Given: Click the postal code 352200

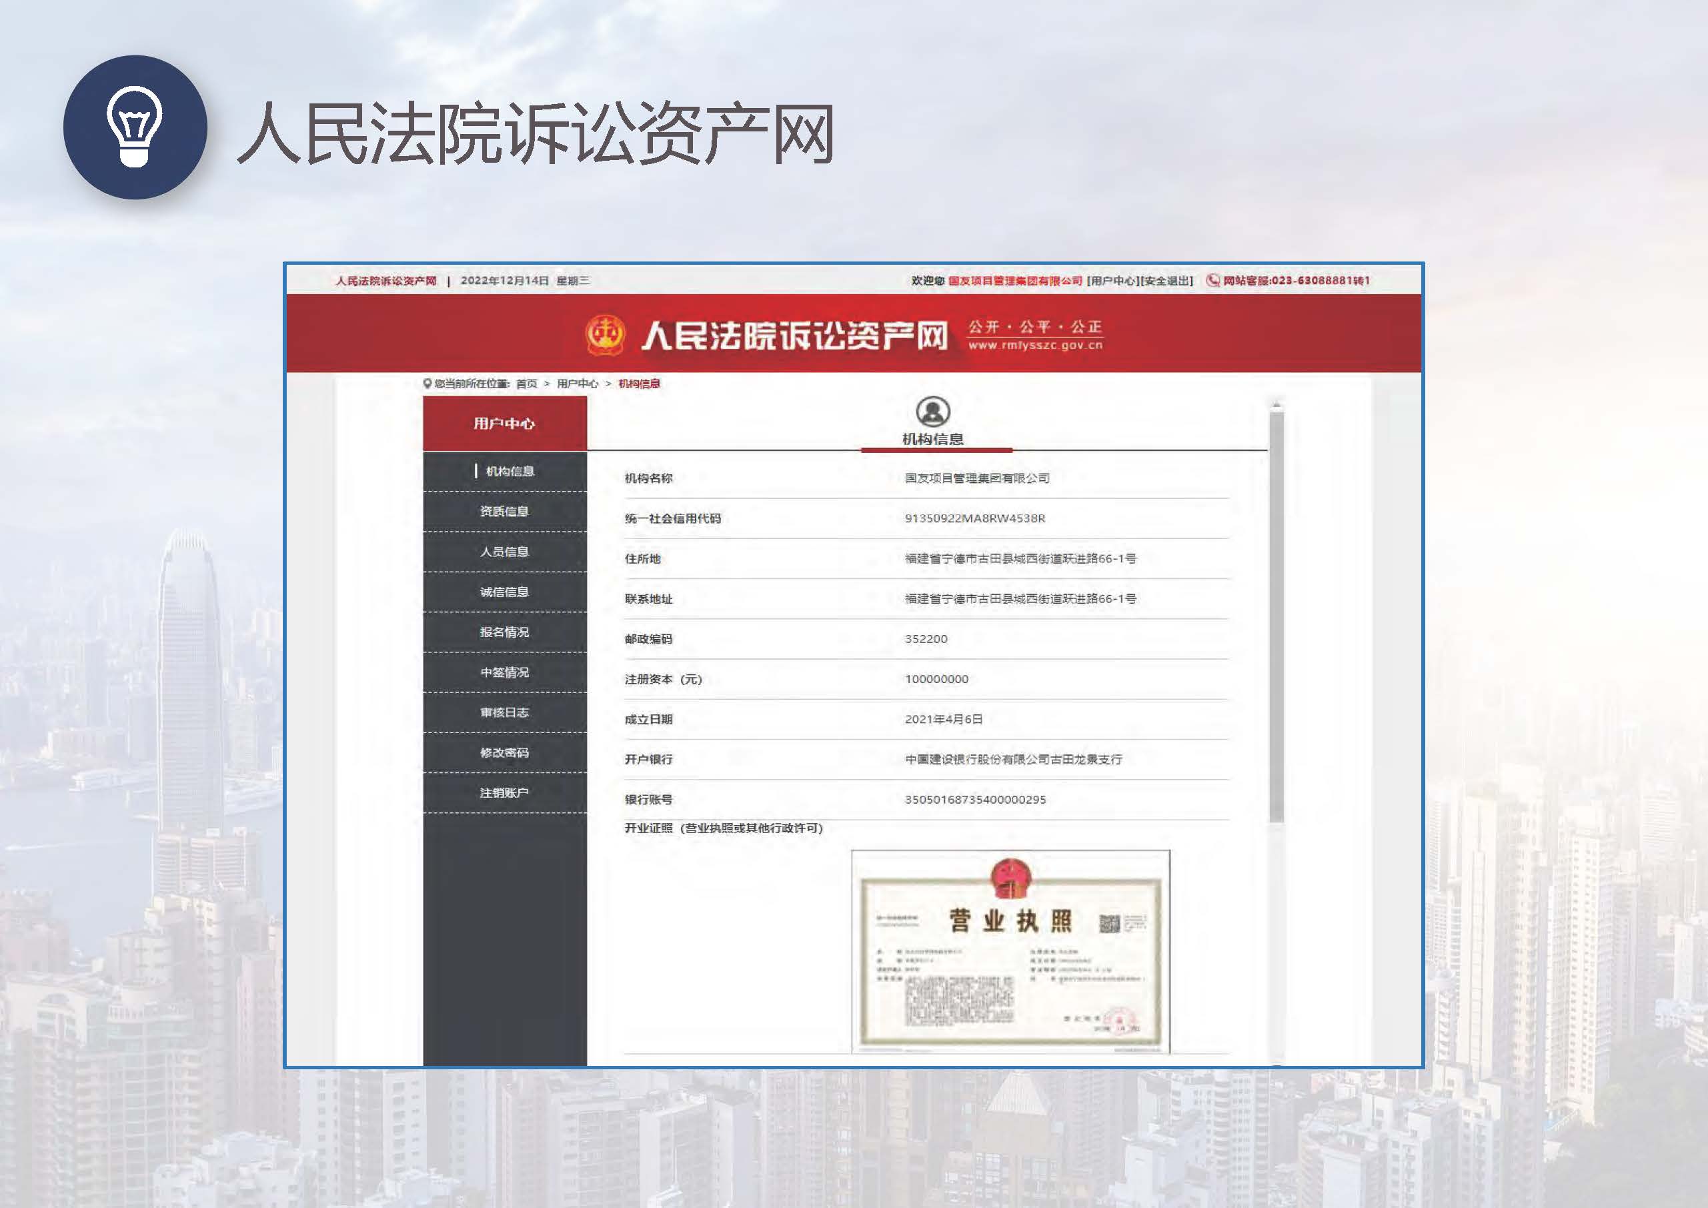Looking at the screenshot, I should 926,639.
